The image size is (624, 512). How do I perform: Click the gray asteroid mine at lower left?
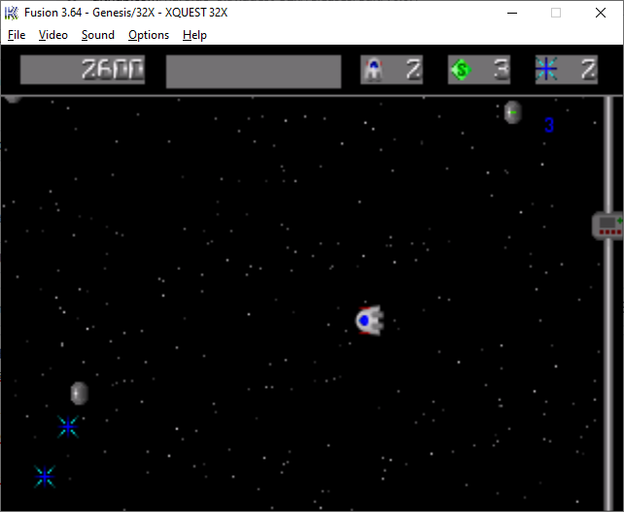[79, 393]
